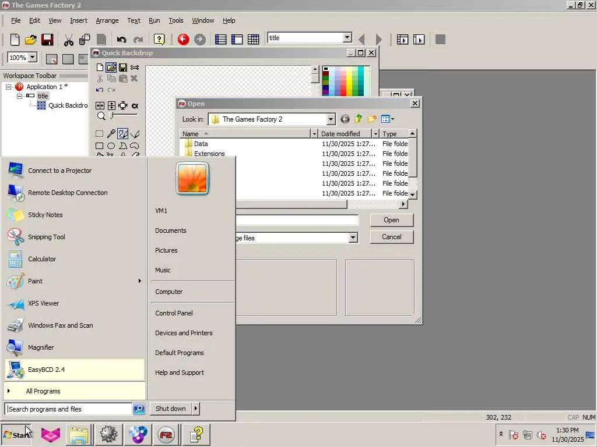Click the Open folder icon in main toolbar
Screen dimensions: 597x447
[x=31, y=39]
